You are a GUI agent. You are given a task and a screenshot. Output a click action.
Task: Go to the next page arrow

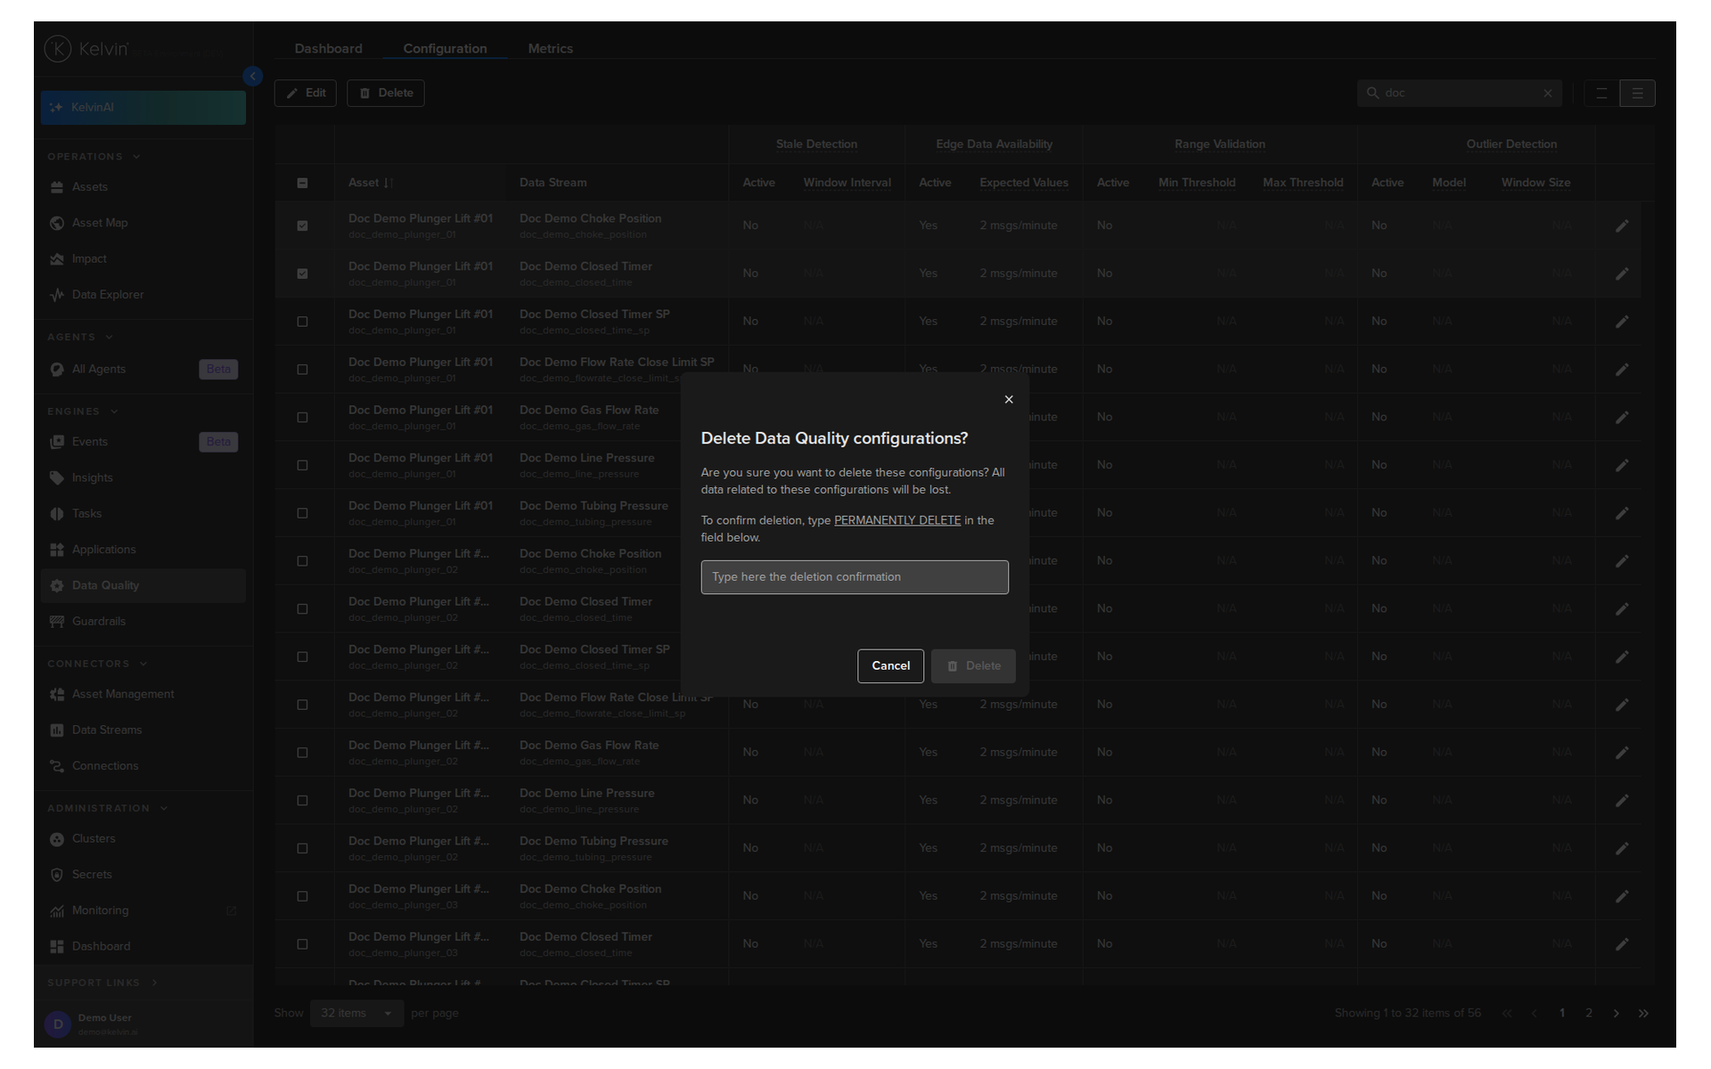tap(1616, 1013)
